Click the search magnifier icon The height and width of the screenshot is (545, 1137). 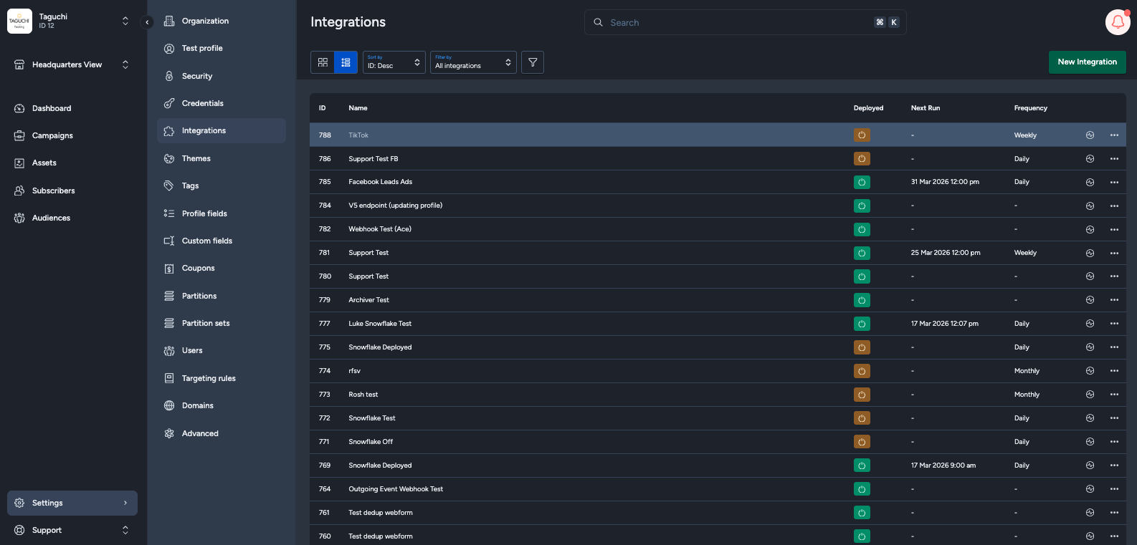(598, 22)
